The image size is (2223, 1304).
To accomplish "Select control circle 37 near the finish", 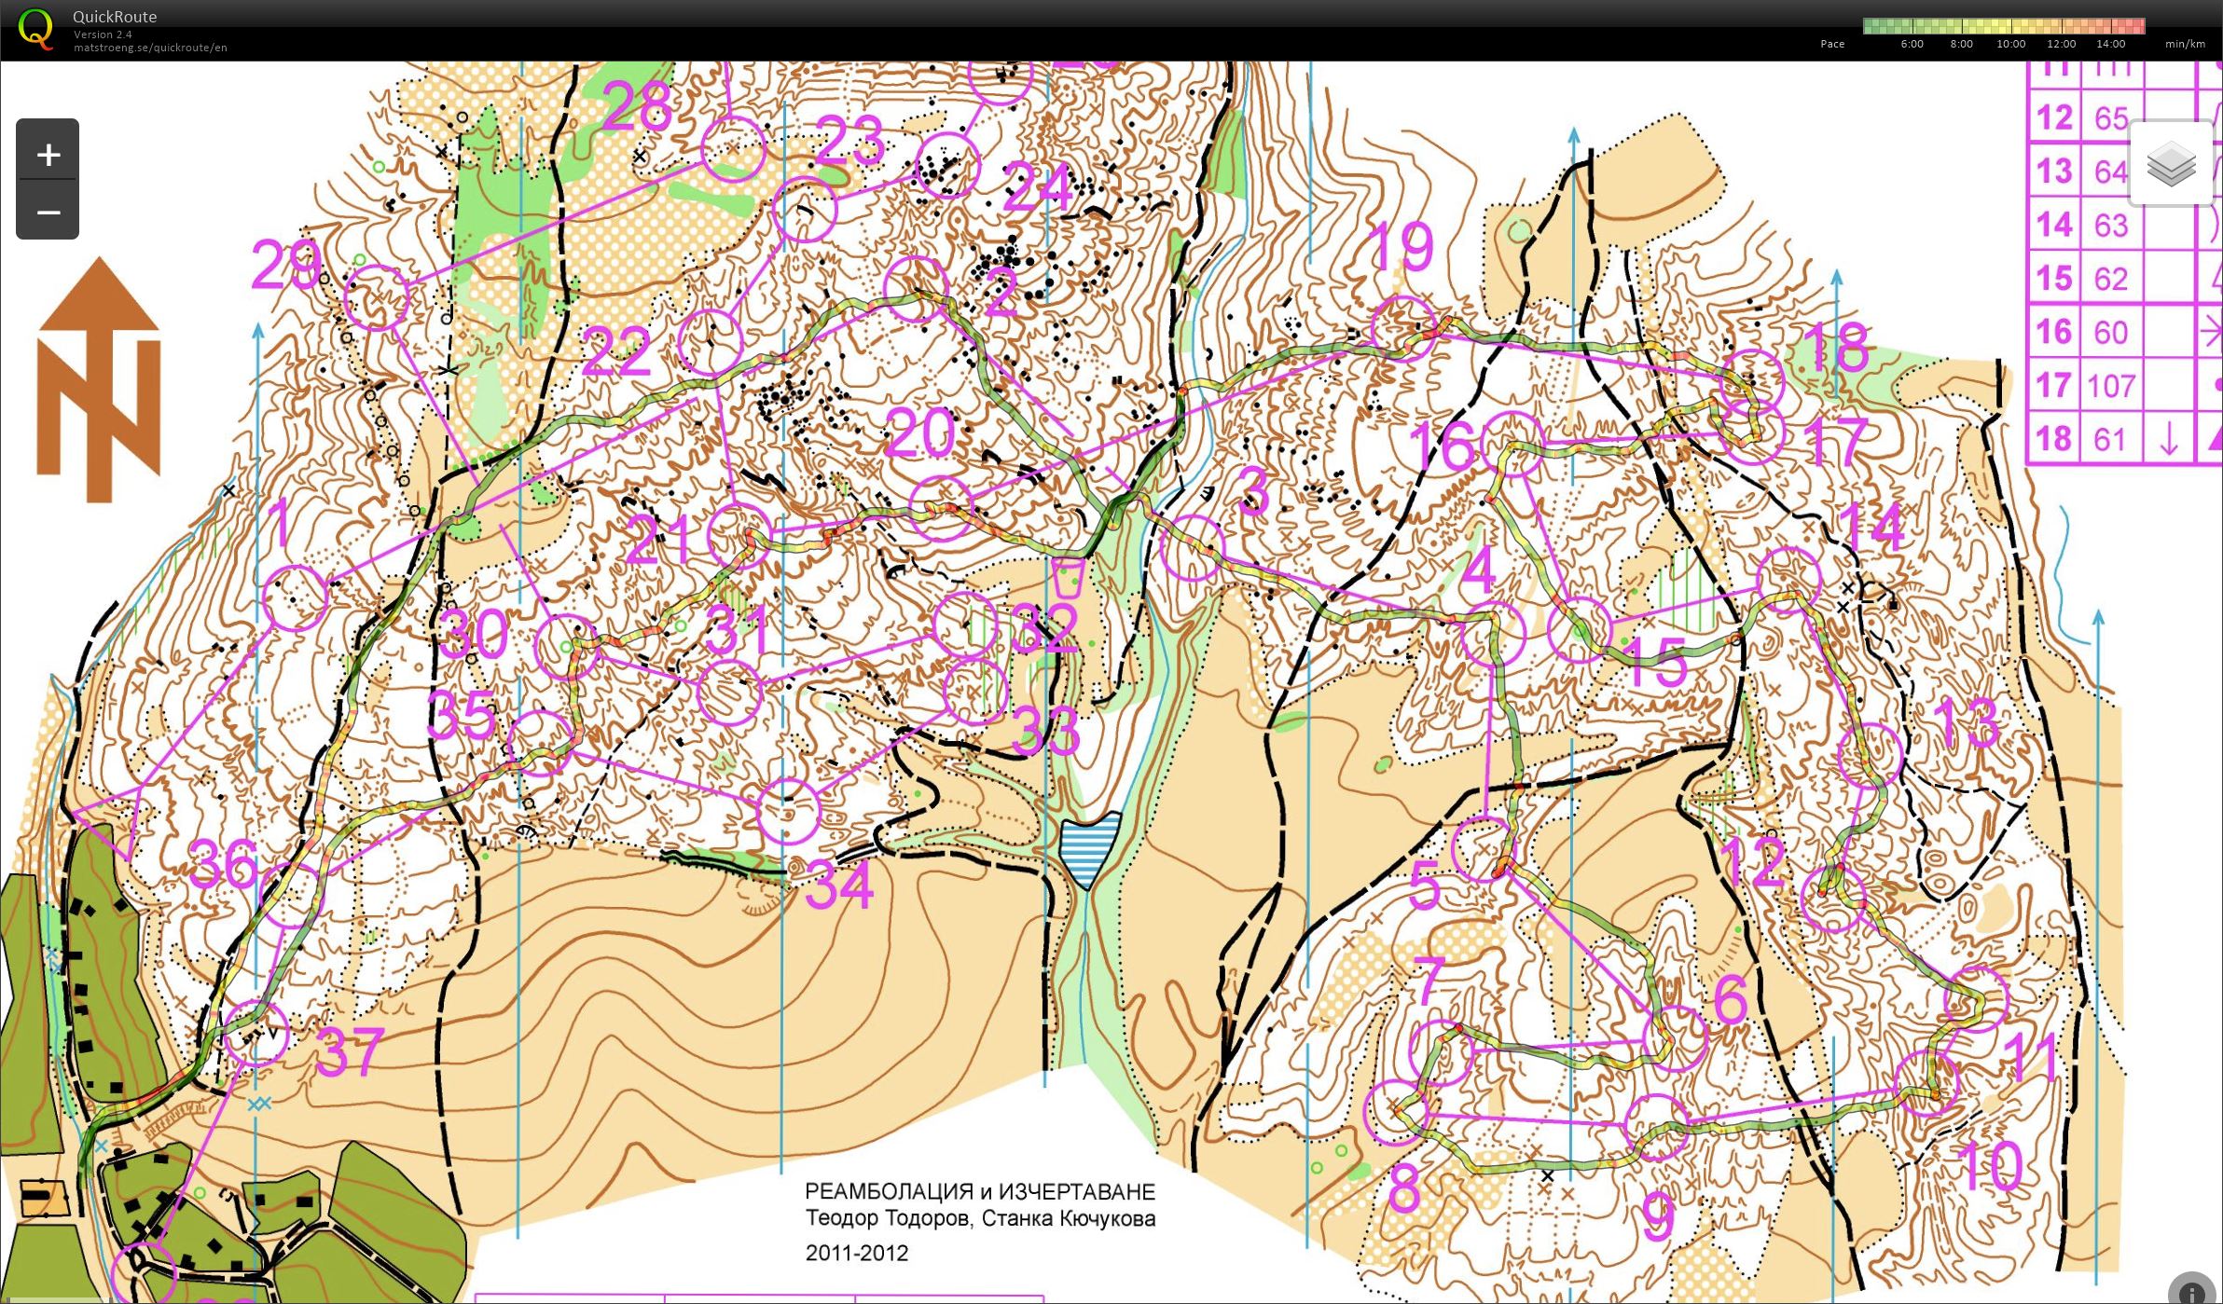I will tap(256, 1033).
